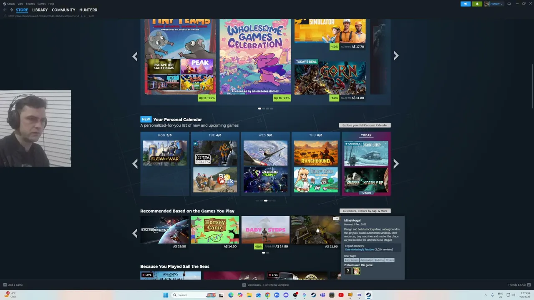
Task: Open the Friends & Chat icon
Action: point(528,285)
